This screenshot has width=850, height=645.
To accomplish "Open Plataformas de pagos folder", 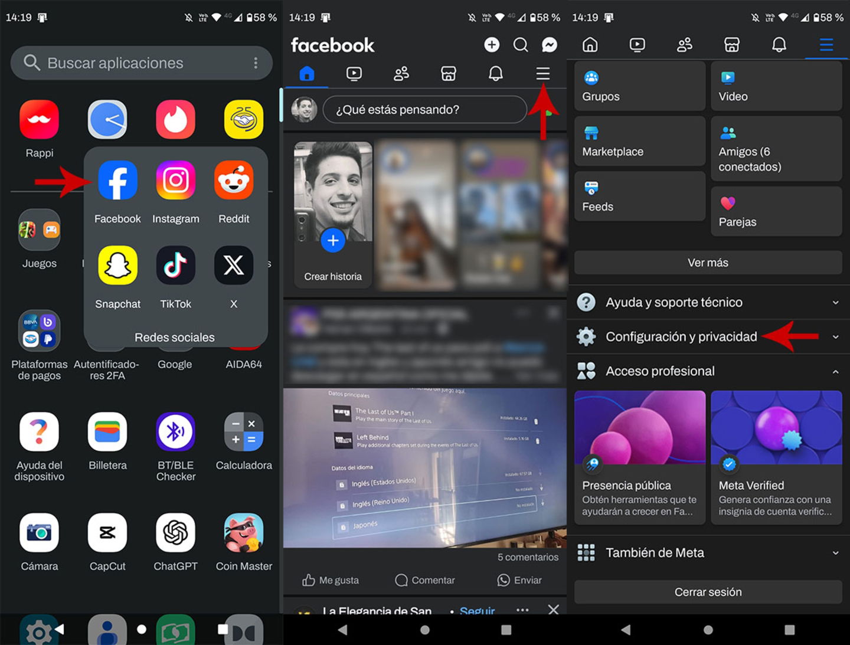I will (39, 330).
